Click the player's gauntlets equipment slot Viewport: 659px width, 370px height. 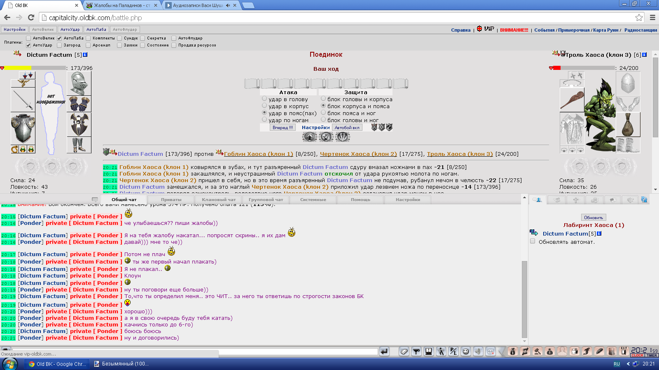pos(79,104)
